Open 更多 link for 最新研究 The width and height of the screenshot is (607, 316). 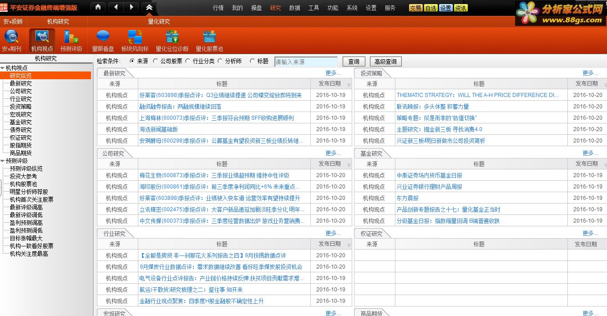coord(333,73)
